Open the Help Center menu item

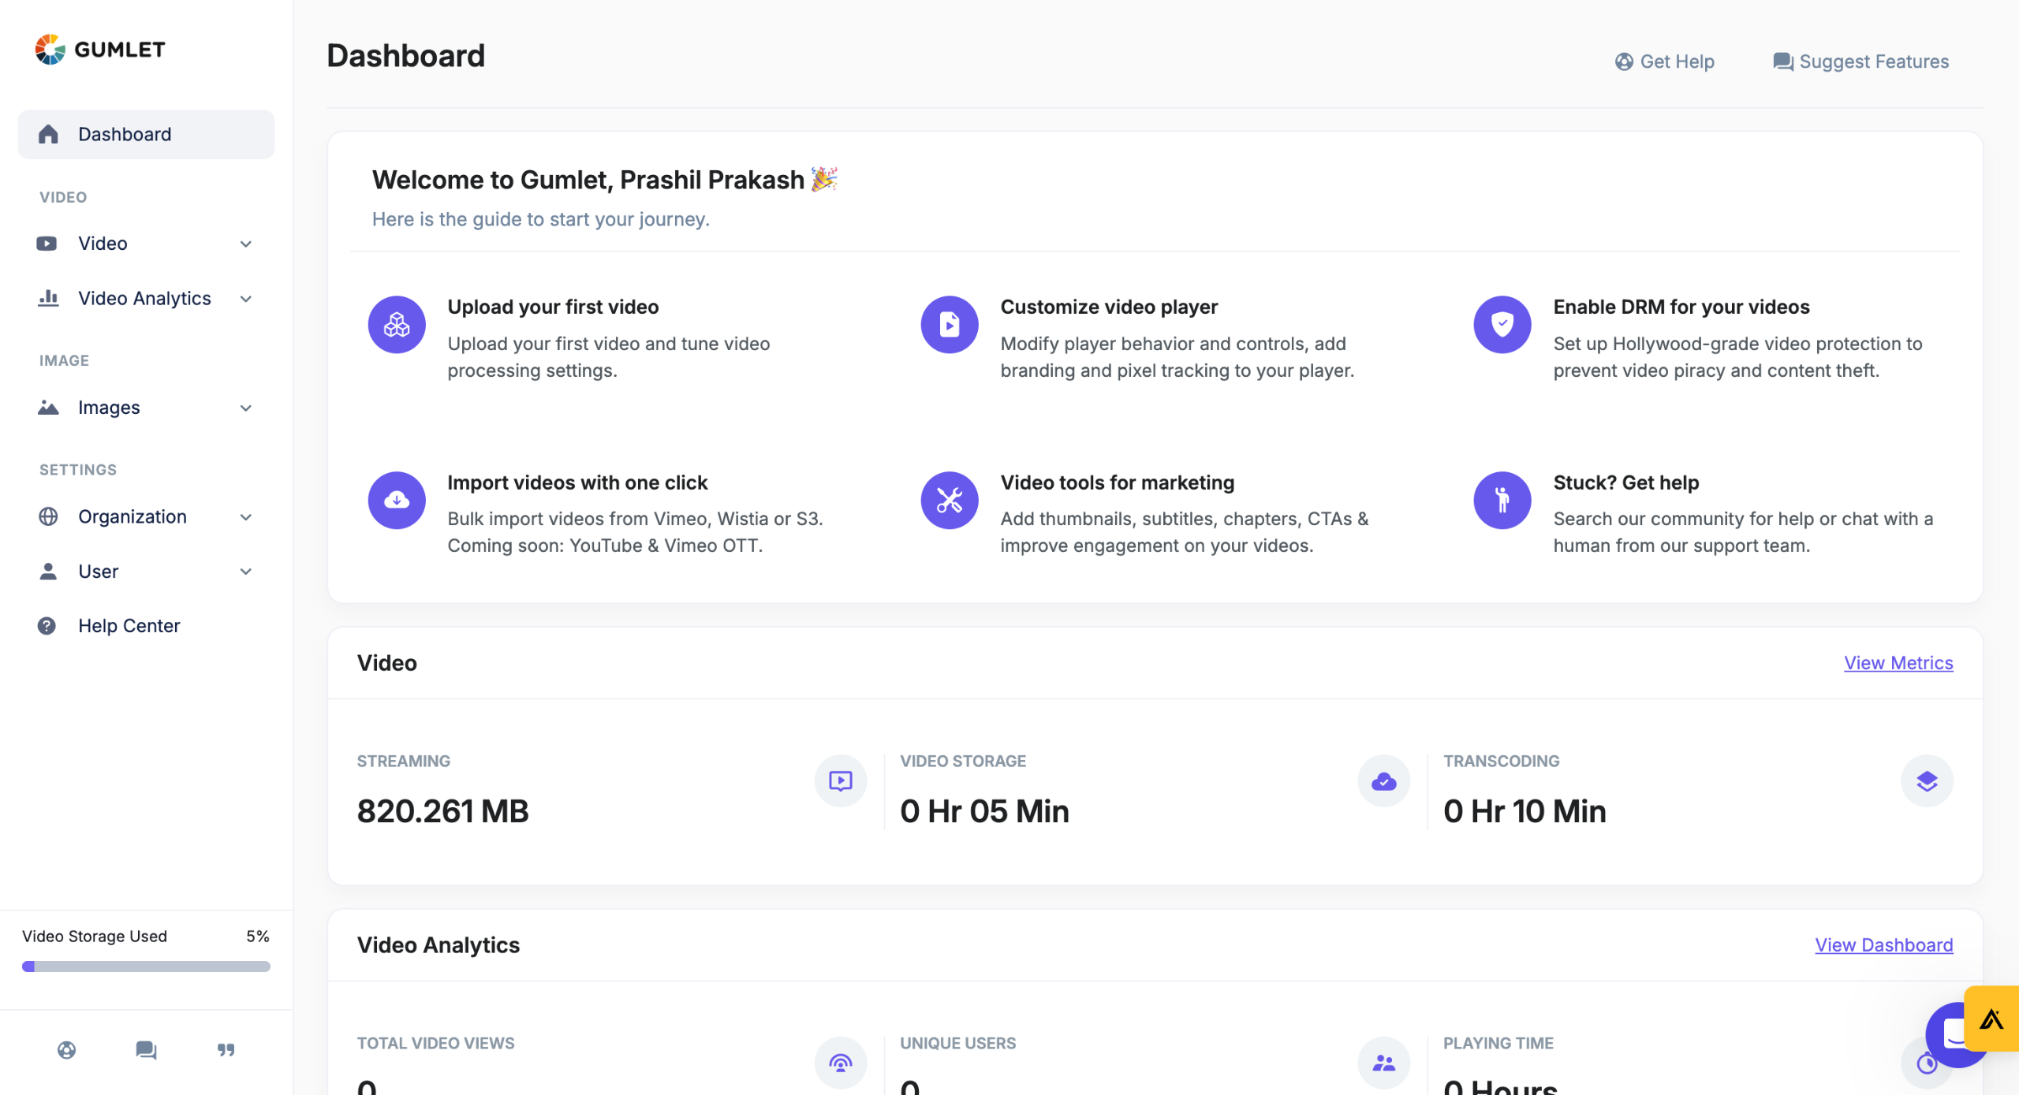coord(129,626)
